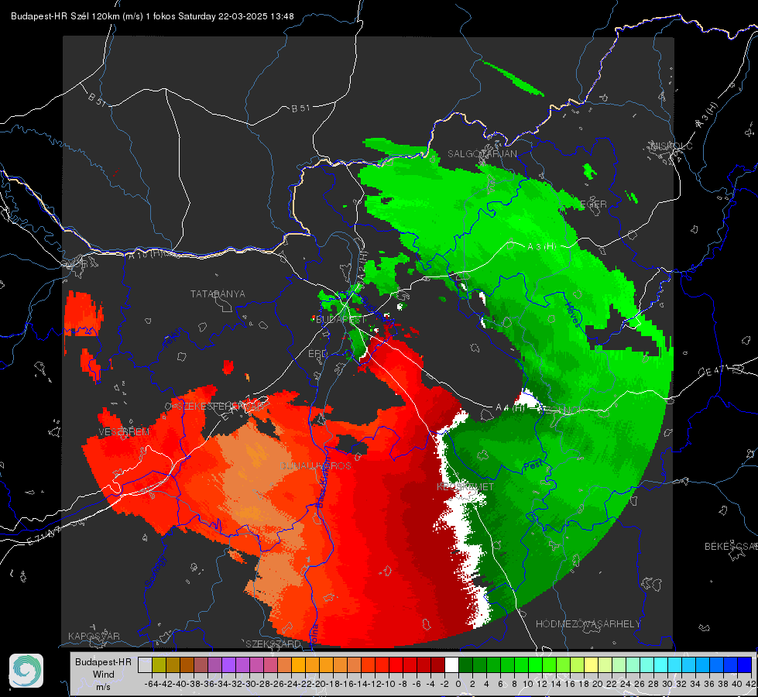The image size is (758, 697).
Task: Click the Pest county label
Action: pos(533,465)
